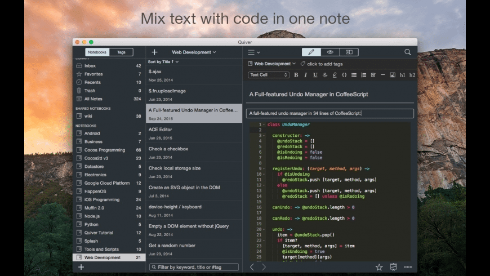Open Trash in the library
This screenshot has height=276, width=490.
[108, 91]
